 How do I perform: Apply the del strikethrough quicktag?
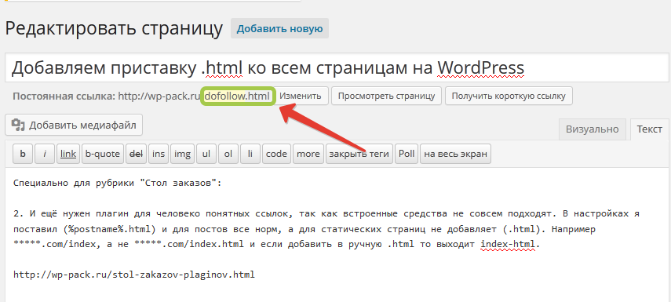(x=136, y=154)
